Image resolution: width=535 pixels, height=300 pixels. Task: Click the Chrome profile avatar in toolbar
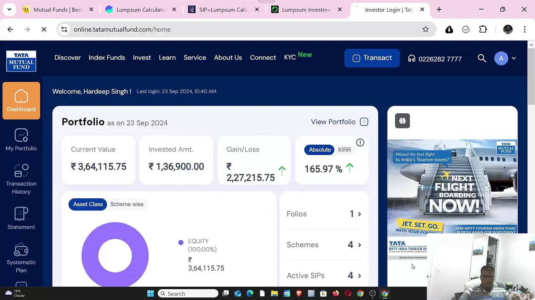[x=508, y=29]
